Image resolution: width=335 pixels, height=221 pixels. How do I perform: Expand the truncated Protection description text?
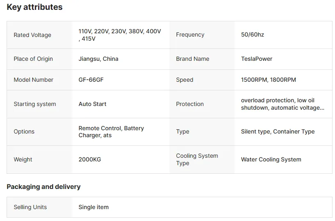[x=283, y=104]
